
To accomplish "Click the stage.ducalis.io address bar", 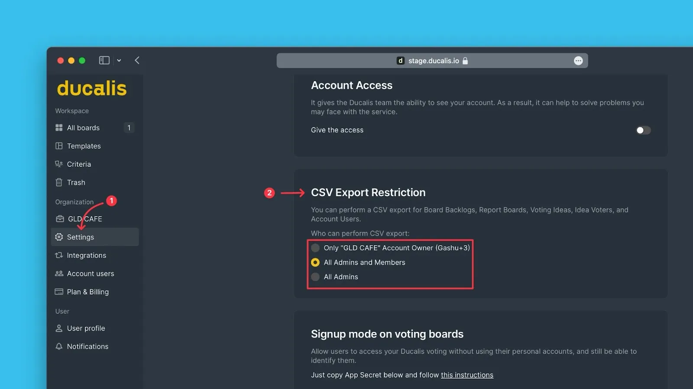I will click(433, 60).
